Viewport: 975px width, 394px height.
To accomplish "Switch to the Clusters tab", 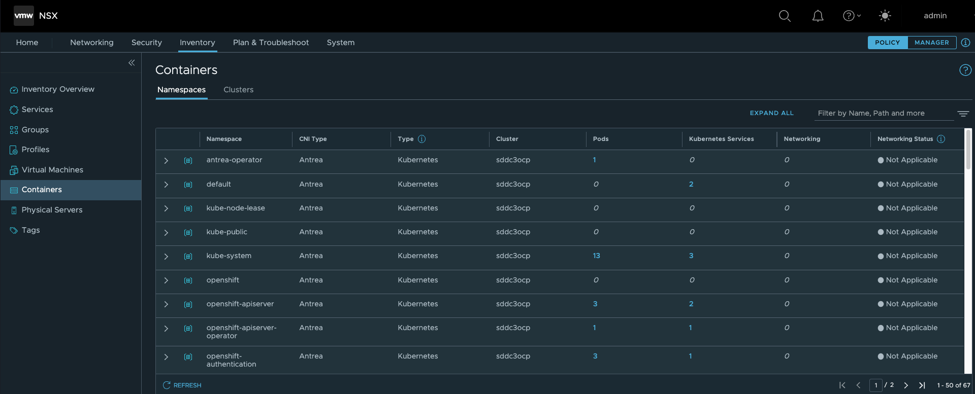I will (x=238, y=90).
